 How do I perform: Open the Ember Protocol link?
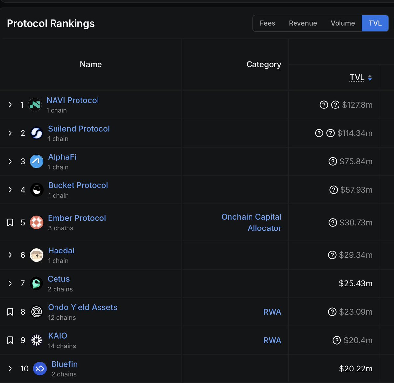coord(77,218)
